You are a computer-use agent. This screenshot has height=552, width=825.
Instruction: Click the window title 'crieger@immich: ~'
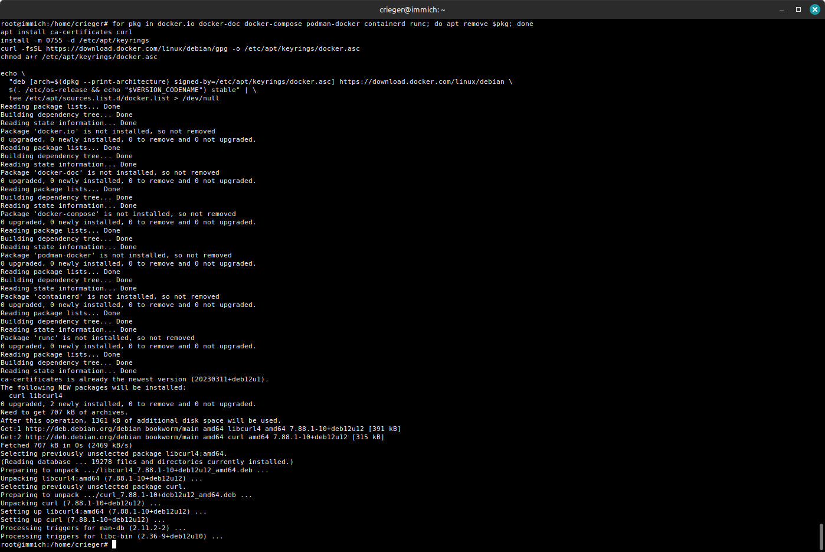point(413,9)
